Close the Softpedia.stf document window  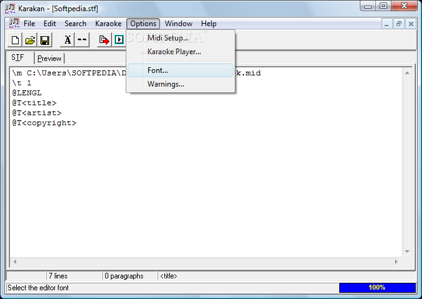(x=411, y=24)
